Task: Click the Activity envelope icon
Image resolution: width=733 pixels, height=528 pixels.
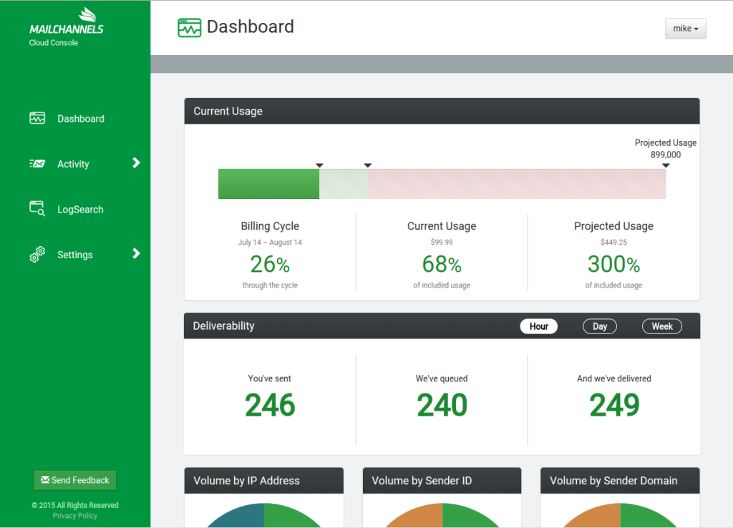Action: click(37, 164)
